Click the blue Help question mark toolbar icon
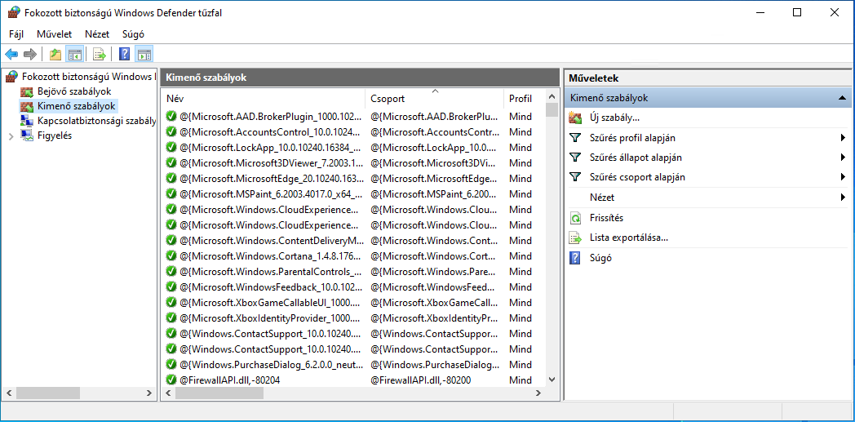The height and width of the screenshot is (422, 855). (x=124, y=55)
